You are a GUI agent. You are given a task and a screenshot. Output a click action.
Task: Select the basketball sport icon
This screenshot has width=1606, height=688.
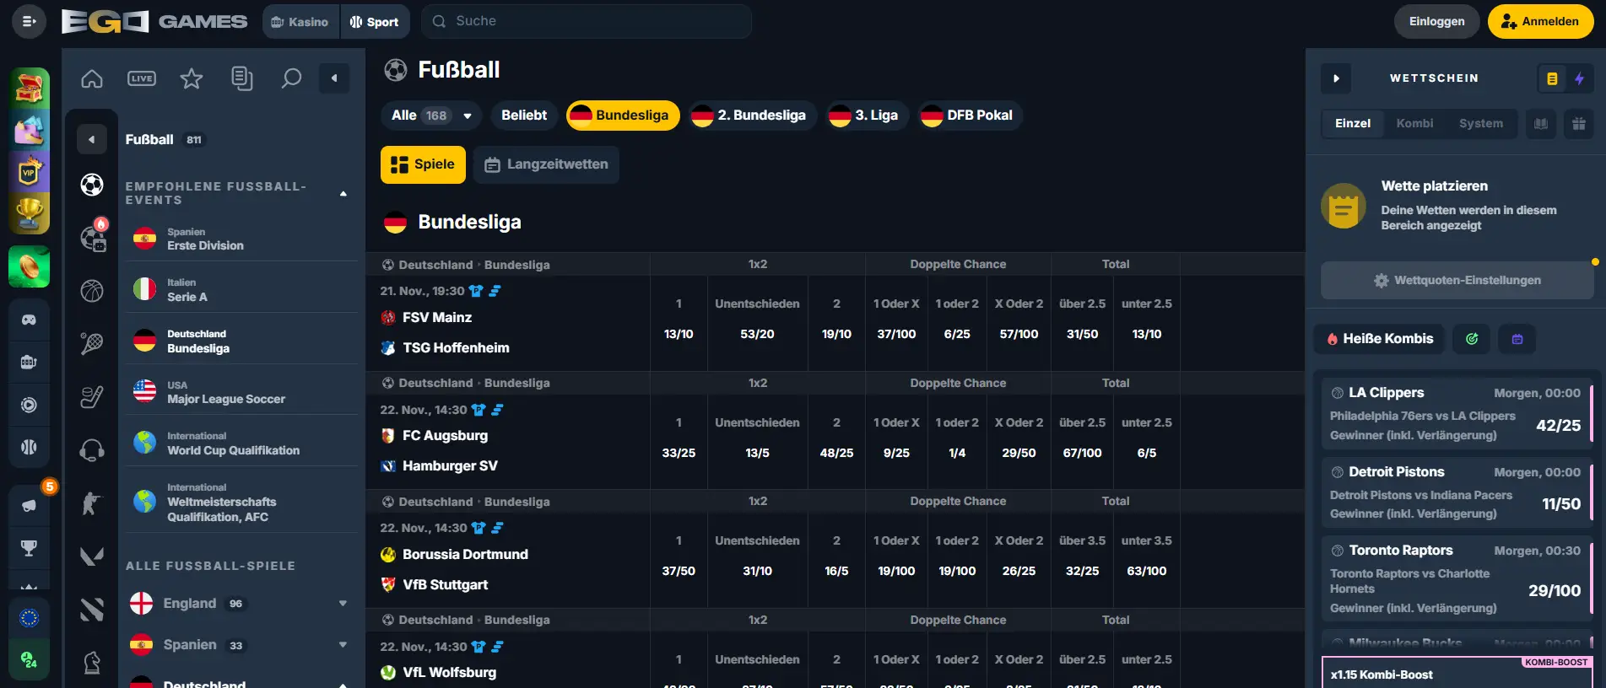pyautogui.click(x=92, y=291)
